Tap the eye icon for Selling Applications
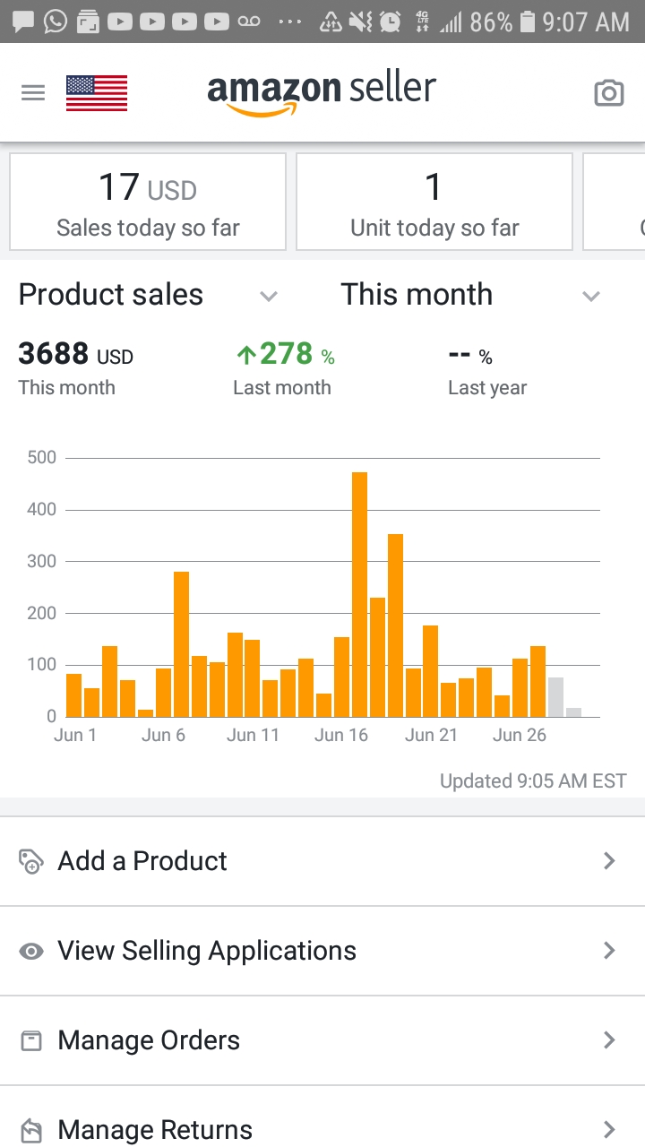 (x=31, y=951)
